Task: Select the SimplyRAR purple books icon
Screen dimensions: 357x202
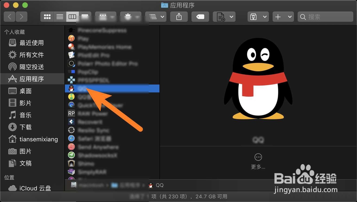Action: [x=71, y=171]
